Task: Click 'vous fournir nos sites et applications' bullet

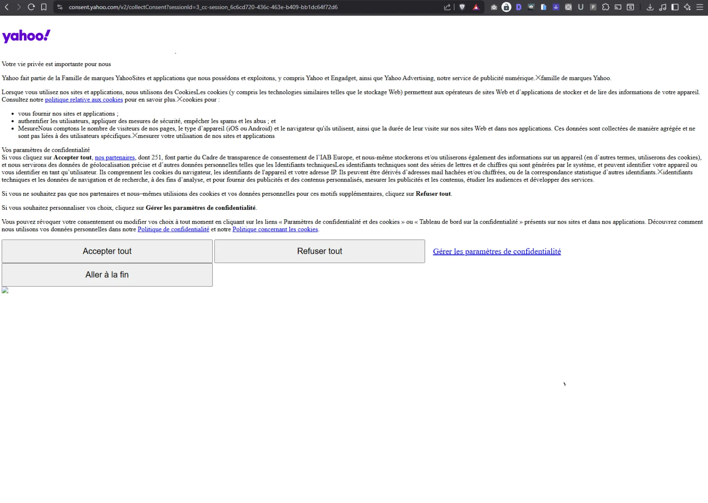Action: (x=68, y=114)
